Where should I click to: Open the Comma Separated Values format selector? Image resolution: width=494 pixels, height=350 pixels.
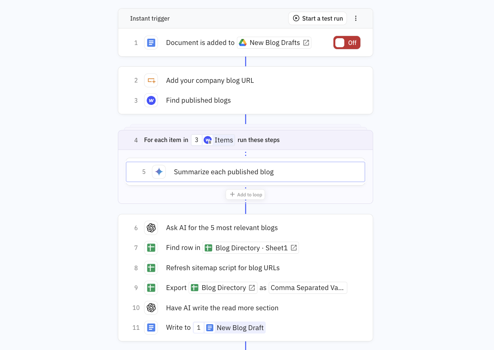[308, 287]
